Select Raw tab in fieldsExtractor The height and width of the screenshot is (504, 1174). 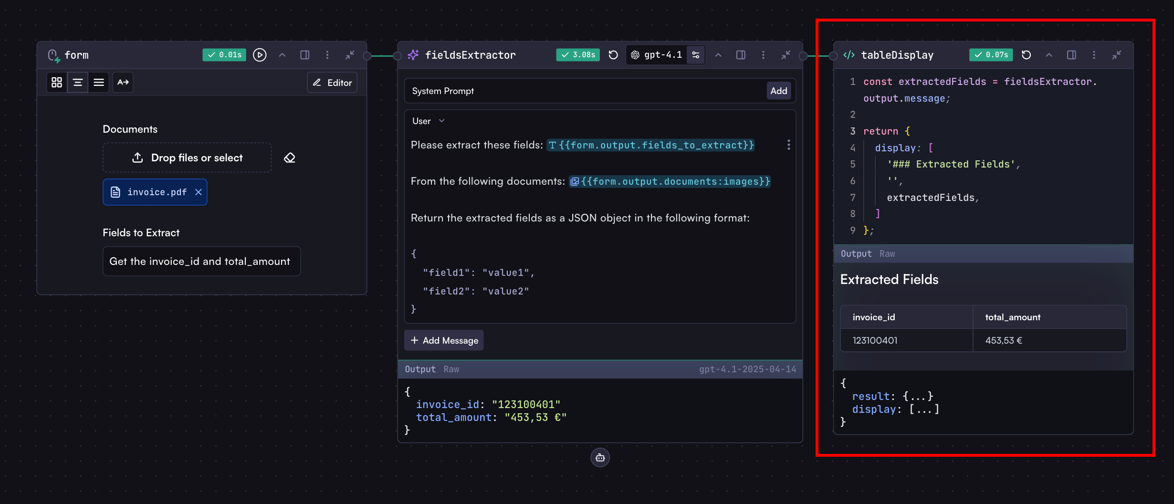coord(451,369)
